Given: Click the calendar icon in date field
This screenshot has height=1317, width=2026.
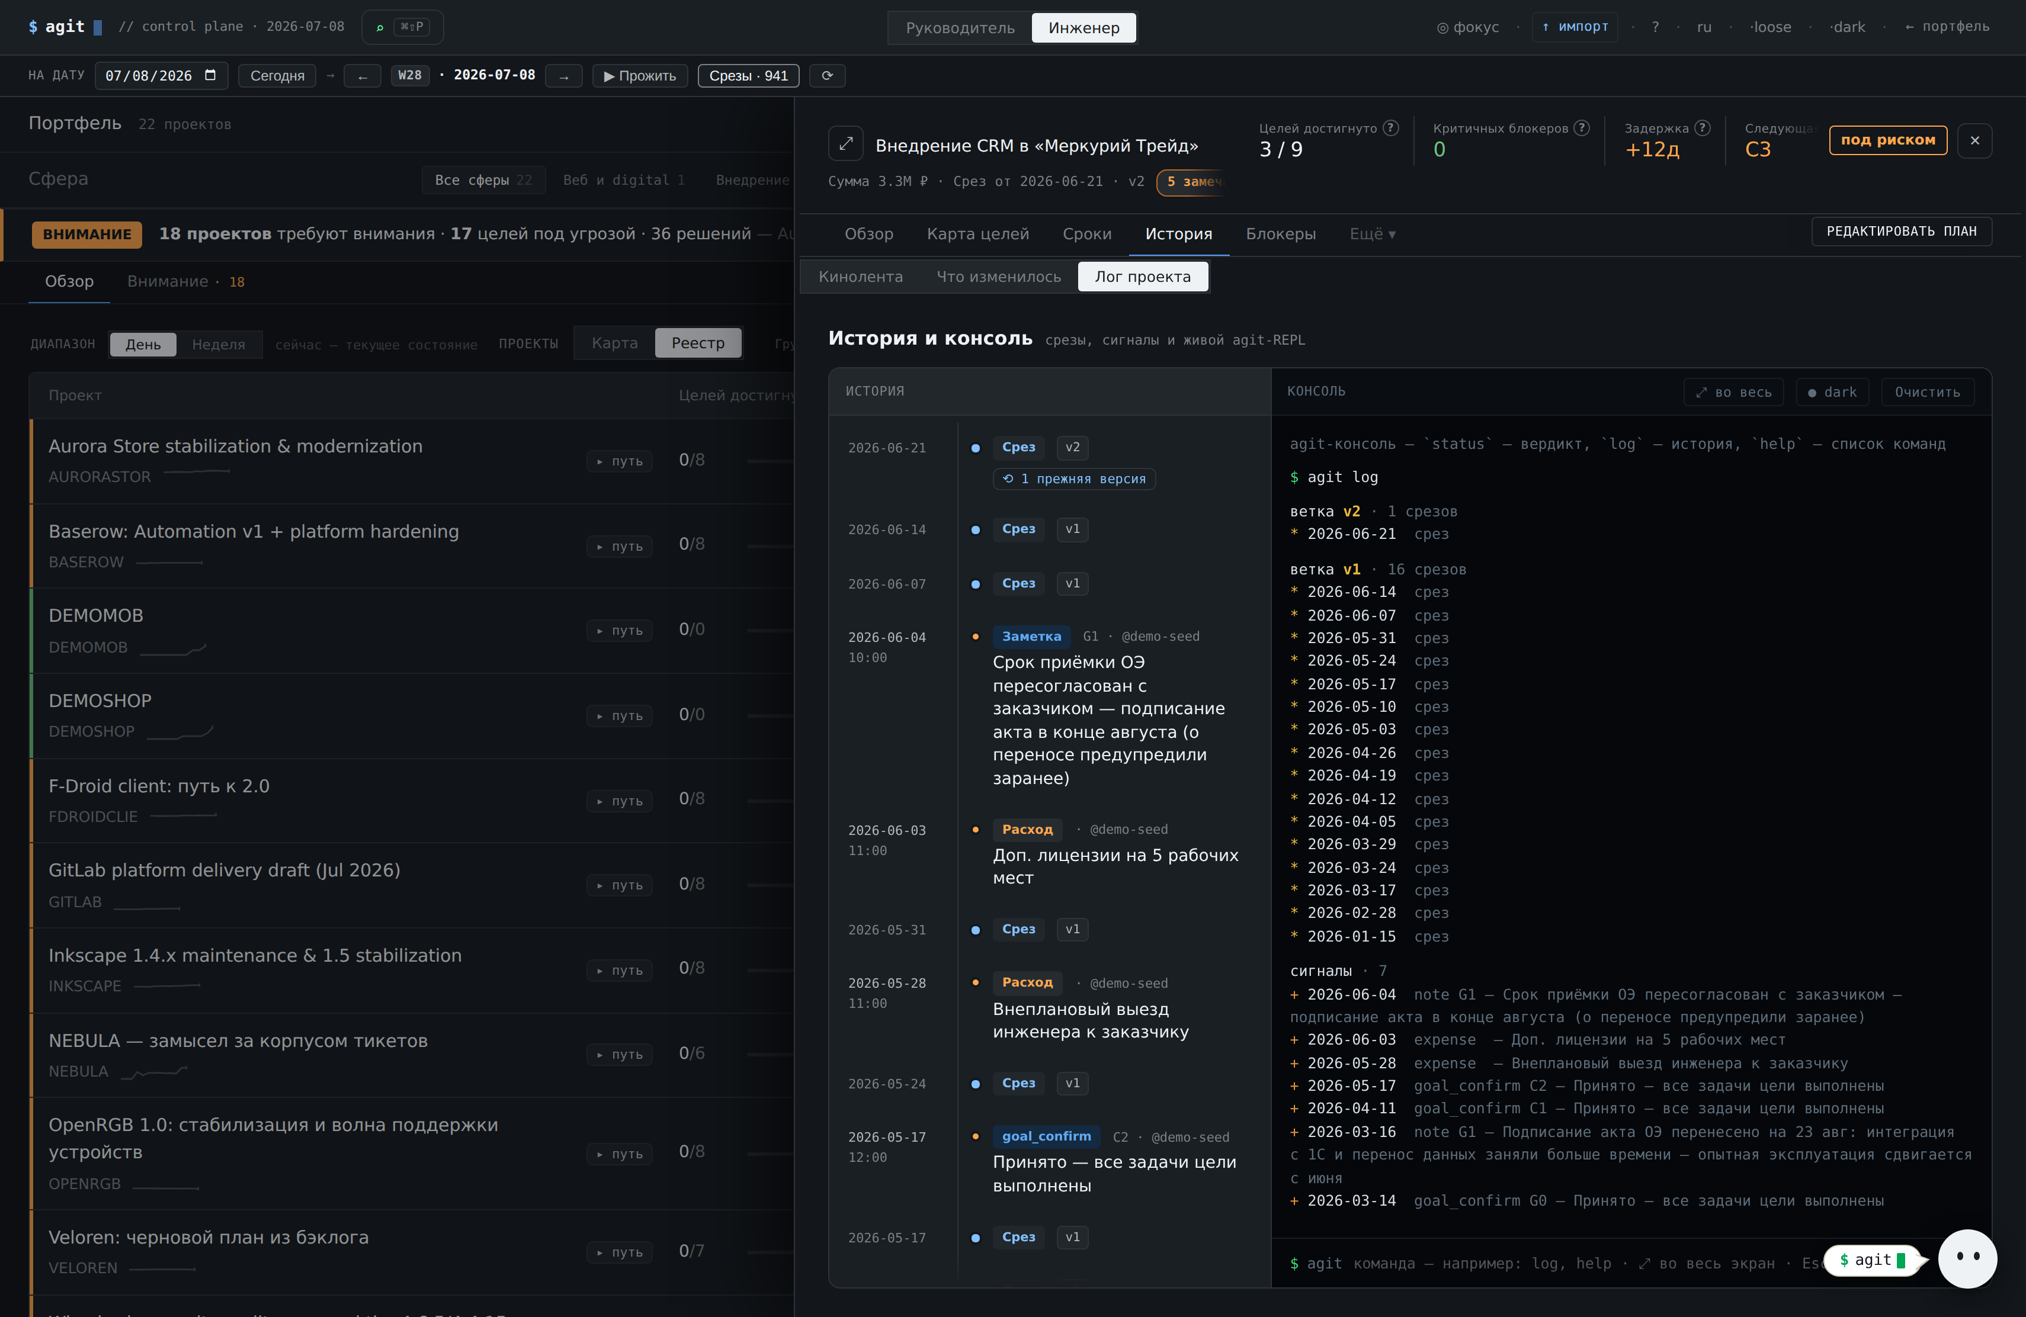Looking at the screenshot, I should (x=210, y=75).
